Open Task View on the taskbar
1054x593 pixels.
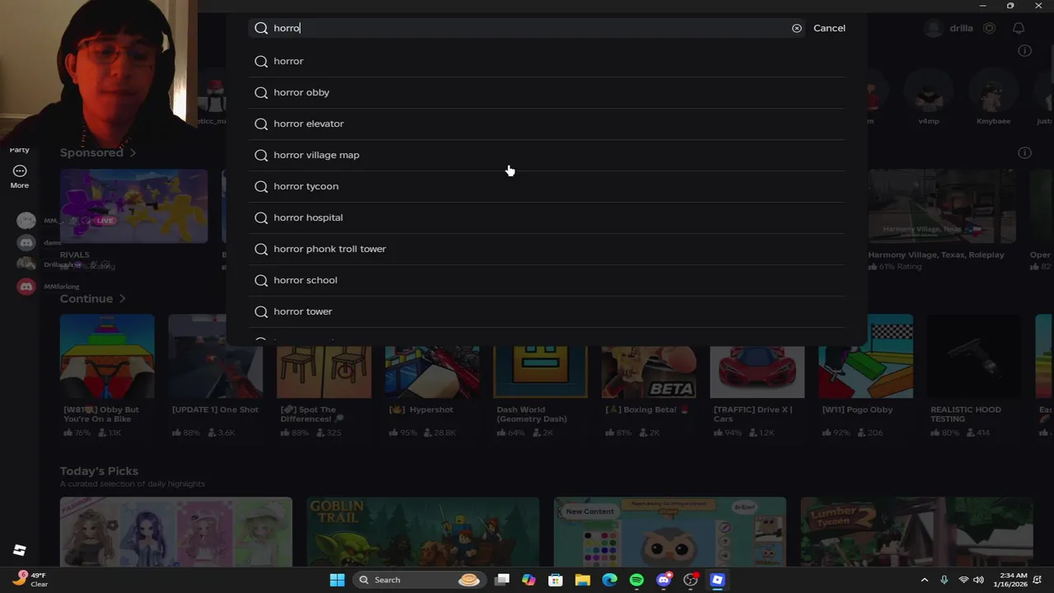pos(502,580)
